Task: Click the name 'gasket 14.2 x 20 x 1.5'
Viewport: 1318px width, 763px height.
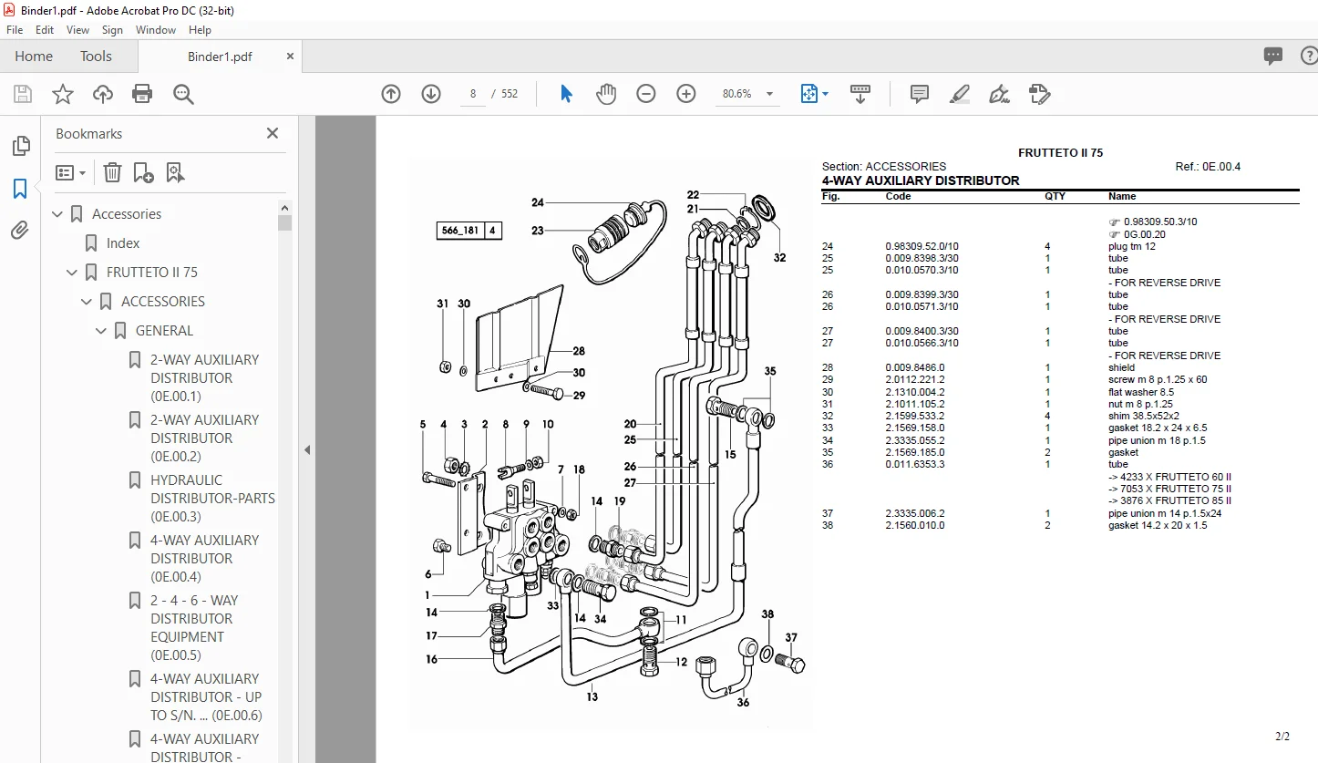Action: (x=1158, y=525)
